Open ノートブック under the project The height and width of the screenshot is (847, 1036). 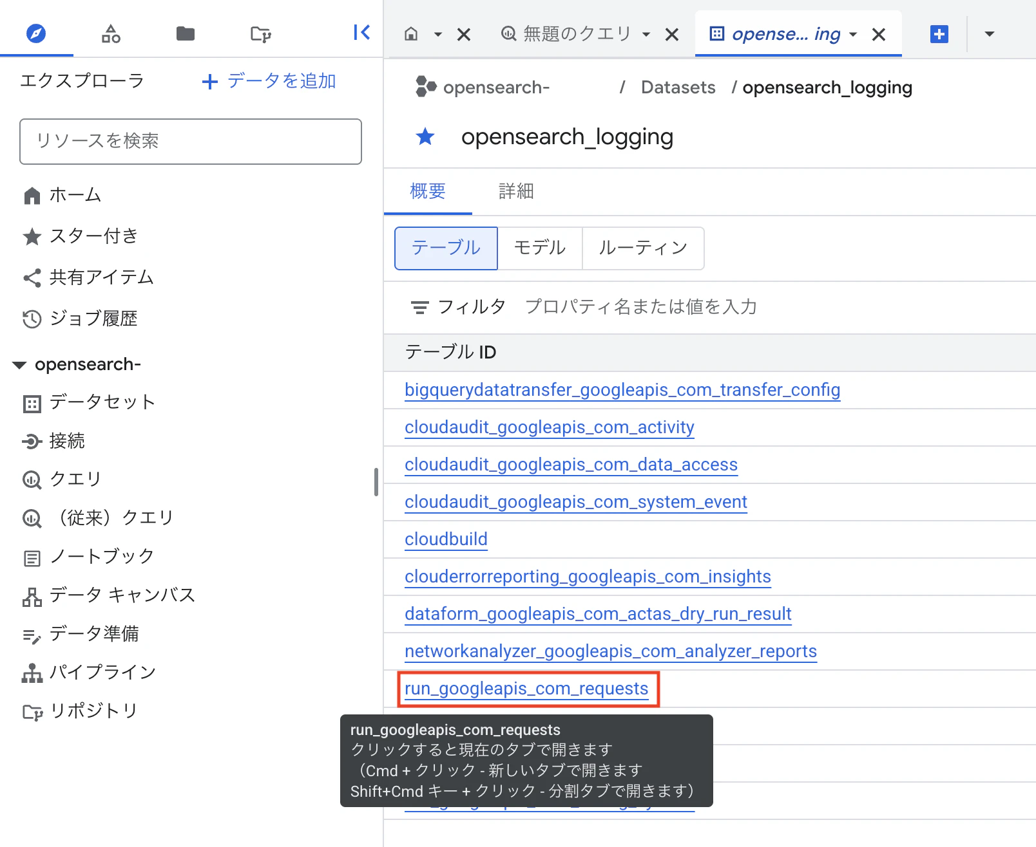click(88, 556)
